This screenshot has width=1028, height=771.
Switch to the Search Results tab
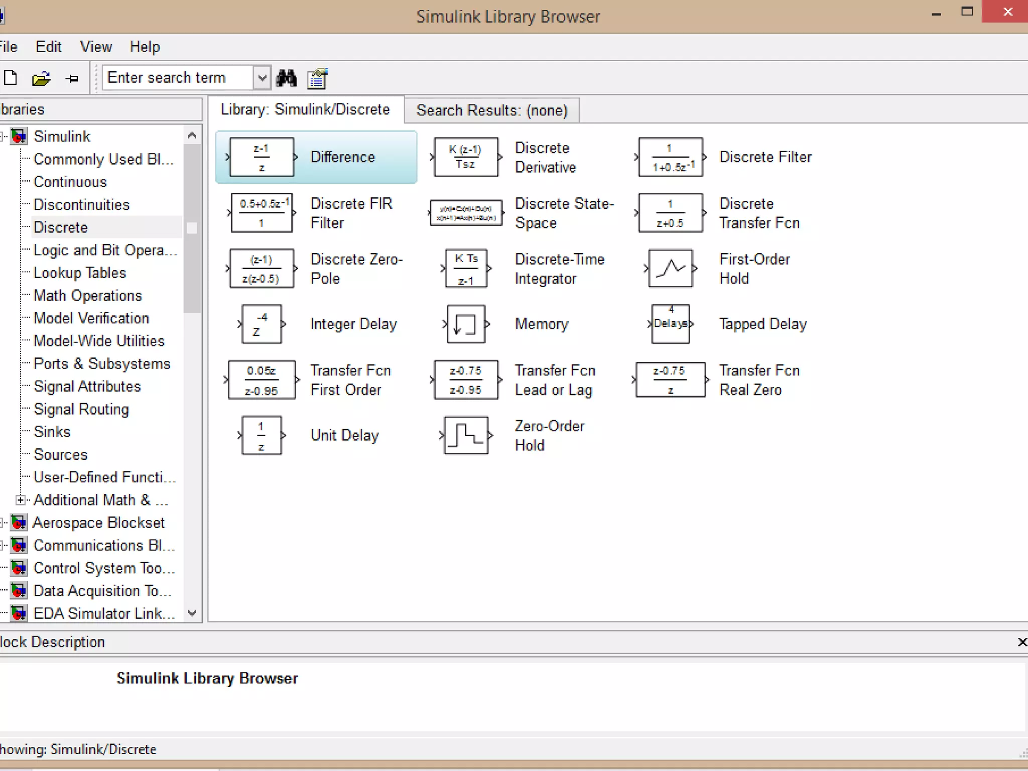(x=491, y=110)
